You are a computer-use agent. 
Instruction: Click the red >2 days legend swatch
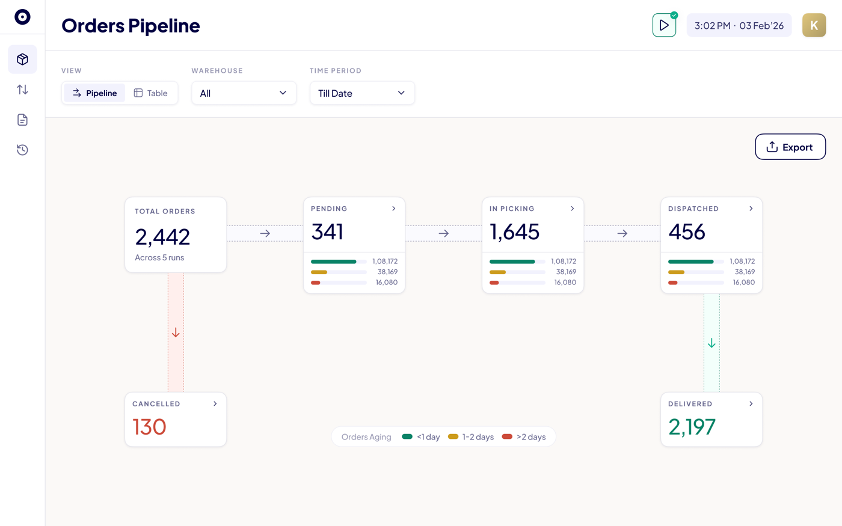[507, 437]
